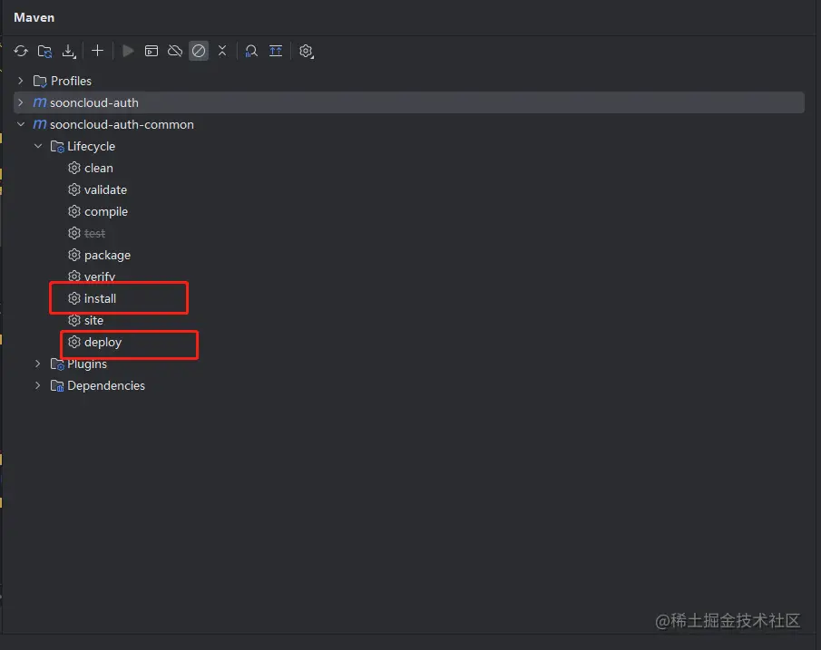Viewport: 821px width, 650px height.
Task: Click the gear icon beside install
Action: pos(74,298)
